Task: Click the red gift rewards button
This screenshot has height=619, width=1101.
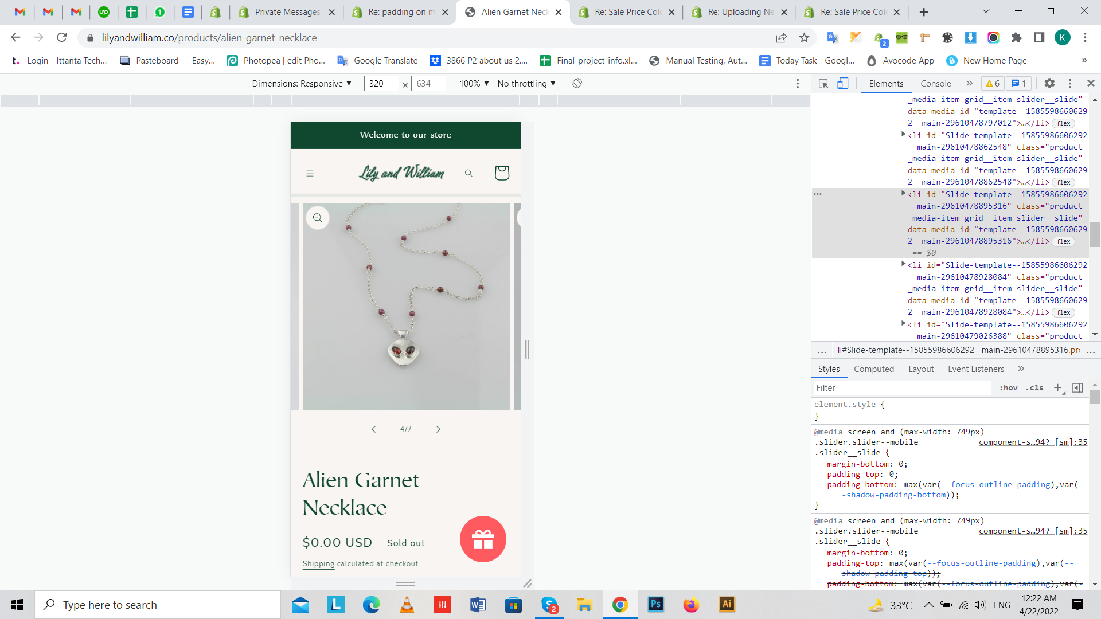Action: tap(483, 539)
